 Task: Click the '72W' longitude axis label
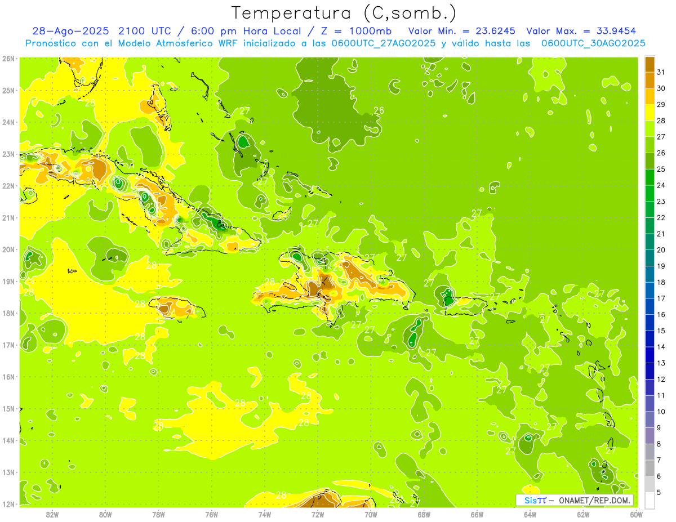coord(318,514)
